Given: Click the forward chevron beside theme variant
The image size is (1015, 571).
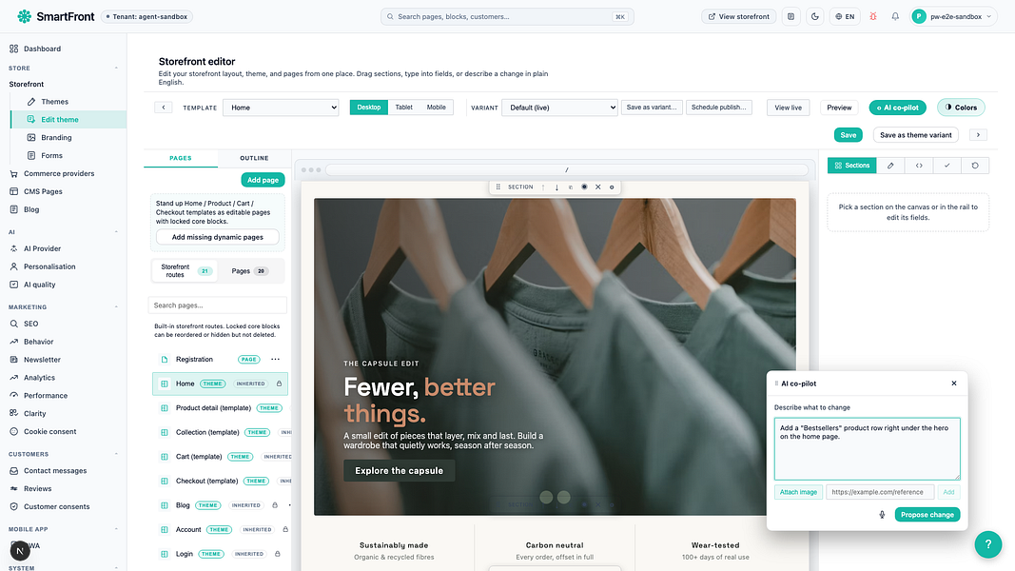Looking at the screenshot, I should pos(978,135).
